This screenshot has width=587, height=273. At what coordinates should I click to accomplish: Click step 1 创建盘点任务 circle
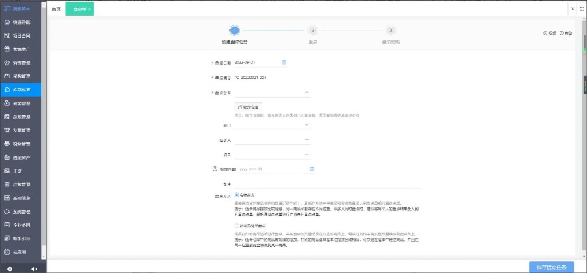(x=235, y=31)
